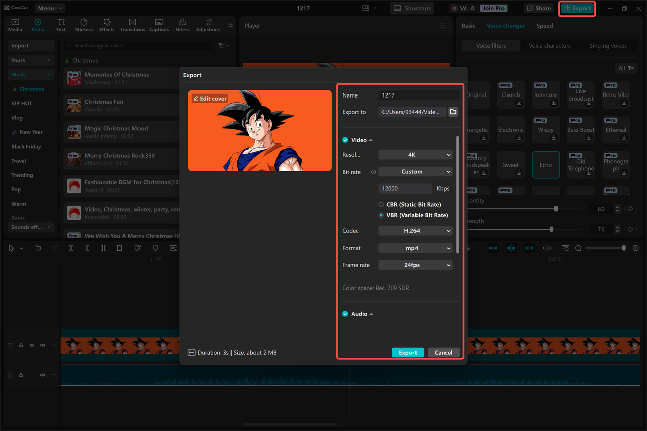Switch to the Captions panel
This screenshot has width=647, height=431.
pos(159,25)
